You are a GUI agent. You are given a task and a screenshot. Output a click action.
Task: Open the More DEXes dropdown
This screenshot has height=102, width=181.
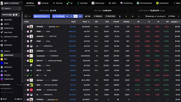[177, 3]
